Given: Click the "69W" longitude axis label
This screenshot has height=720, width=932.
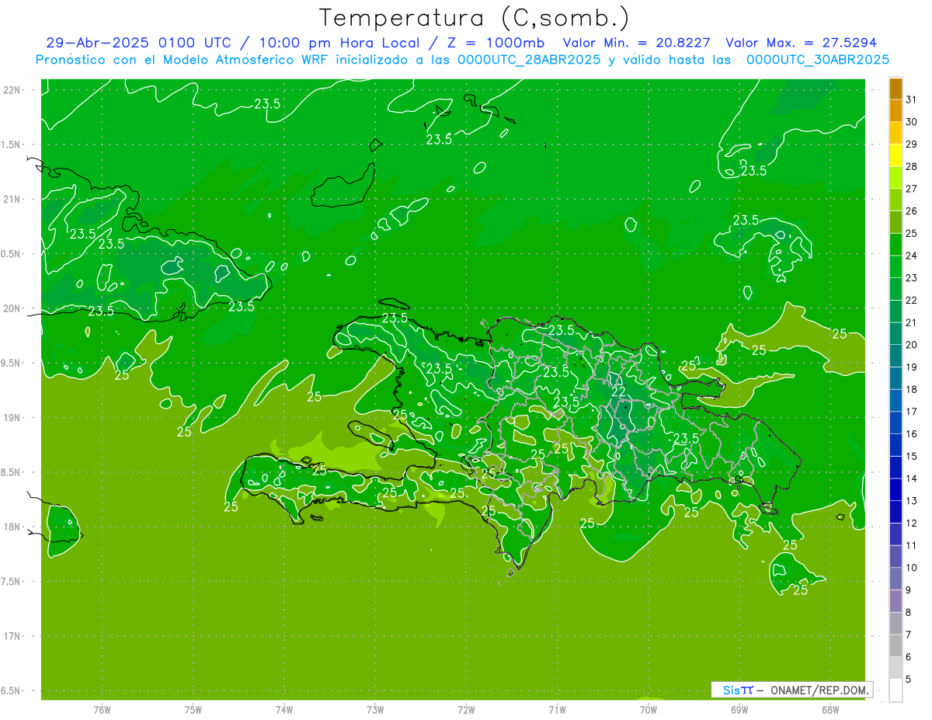Looking at the screenshot, I should pos(739,710).
